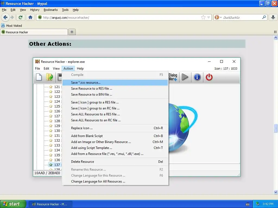The image size is (278, 208).
Task: Click the page scrollbar up arrow
Action: click(276, 37)
